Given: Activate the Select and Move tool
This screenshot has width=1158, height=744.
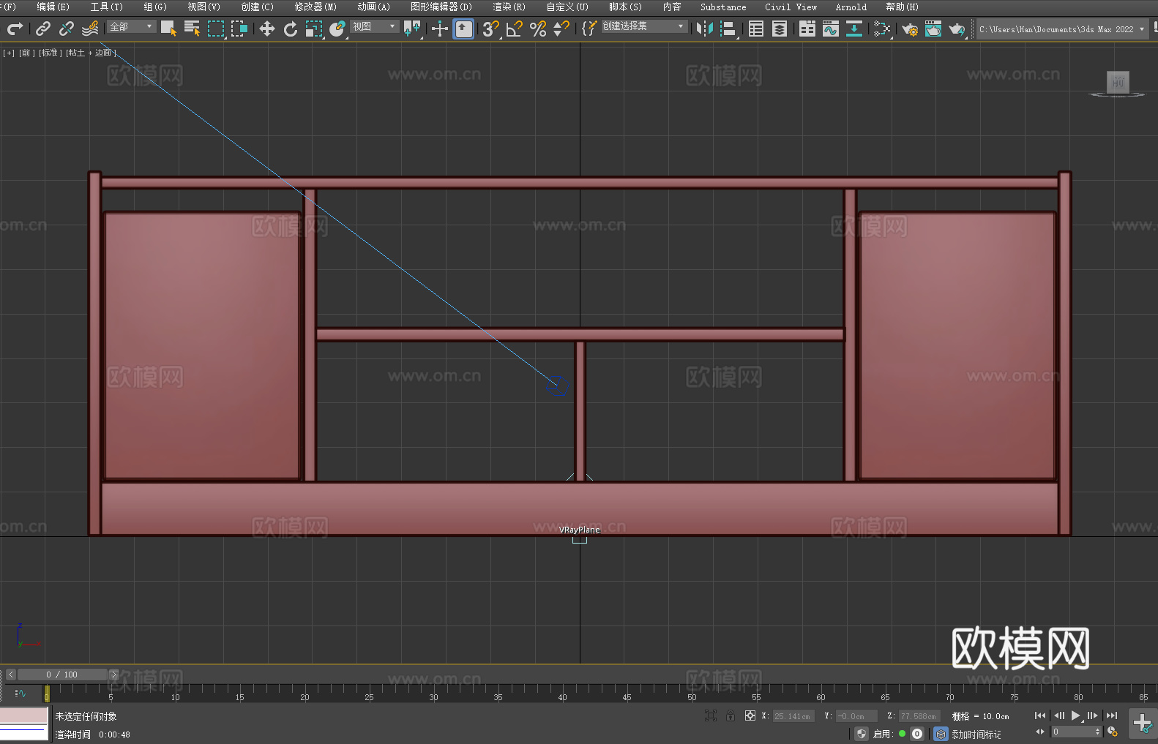Looking at the screenshot, I should pos(267,29).
